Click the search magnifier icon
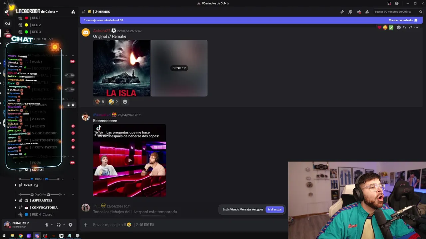 point(421,12)
